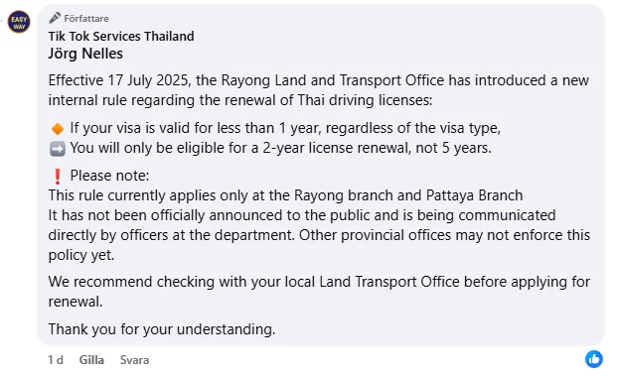617x376 pixels.
Task: Click the right-arrow emoji before 'You will only'
Action: coord(58,149)
